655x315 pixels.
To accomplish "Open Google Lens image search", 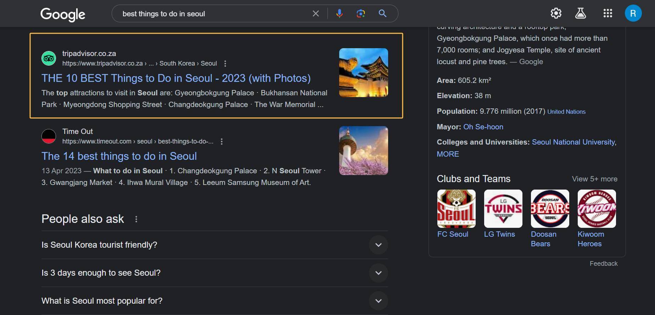I will click(360, 13).
